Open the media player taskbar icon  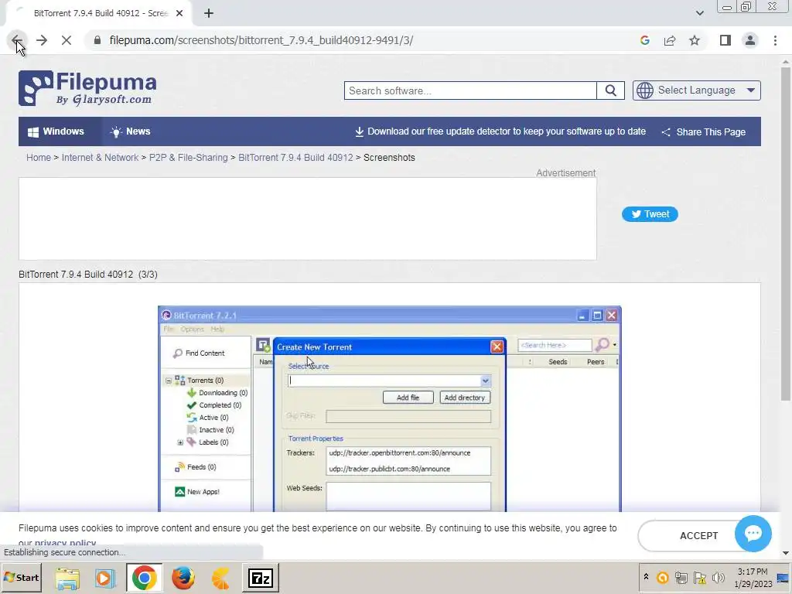pos(105,578)
